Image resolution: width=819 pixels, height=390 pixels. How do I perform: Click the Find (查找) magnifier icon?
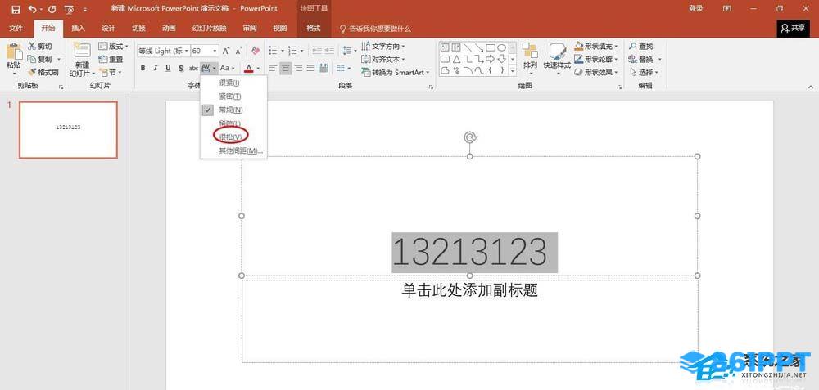coord(632,47)
